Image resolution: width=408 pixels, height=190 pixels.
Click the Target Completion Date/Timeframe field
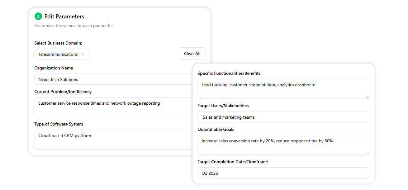283,173
